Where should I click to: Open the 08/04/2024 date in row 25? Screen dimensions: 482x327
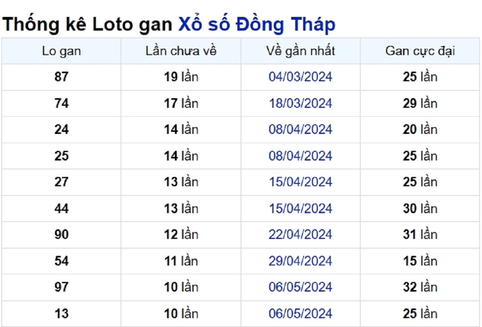(300, 156)
